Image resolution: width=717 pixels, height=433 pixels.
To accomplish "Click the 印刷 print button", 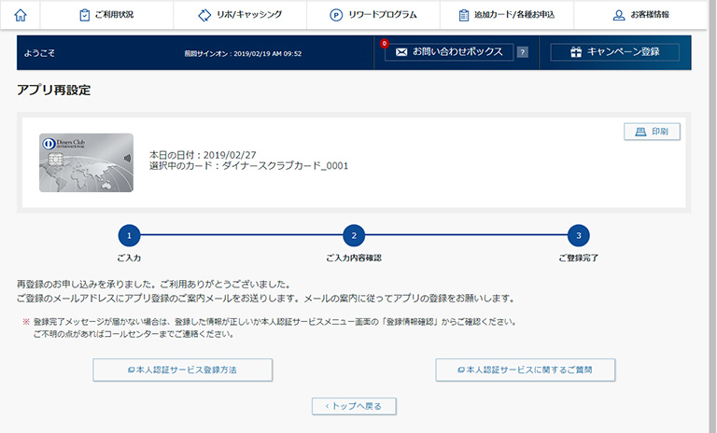I will pos(652,132).
